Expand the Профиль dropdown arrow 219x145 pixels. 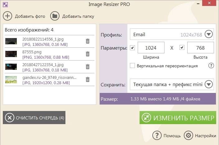pos(209,34)
